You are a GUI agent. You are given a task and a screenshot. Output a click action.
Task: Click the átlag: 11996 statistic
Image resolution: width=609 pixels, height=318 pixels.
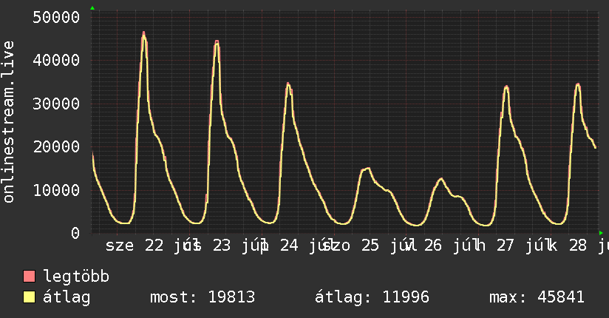[372, 297]
